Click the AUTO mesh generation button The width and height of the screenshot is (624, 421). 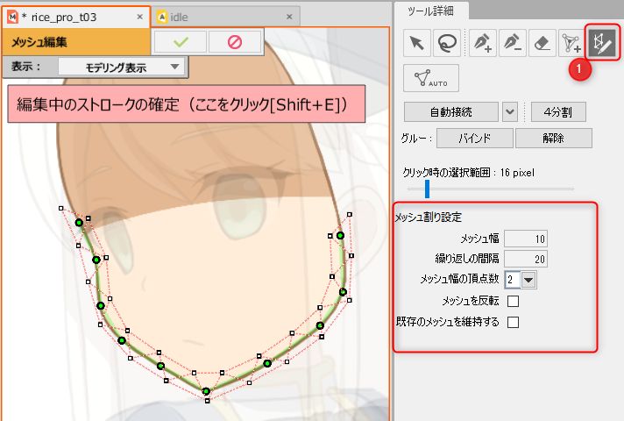pos(426,78)
